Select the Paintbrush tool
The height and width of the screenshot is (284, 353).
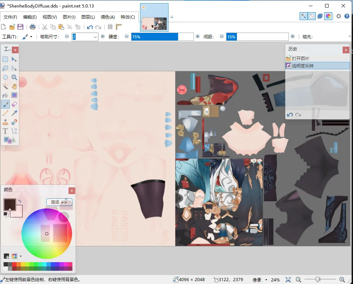[5, 104]
